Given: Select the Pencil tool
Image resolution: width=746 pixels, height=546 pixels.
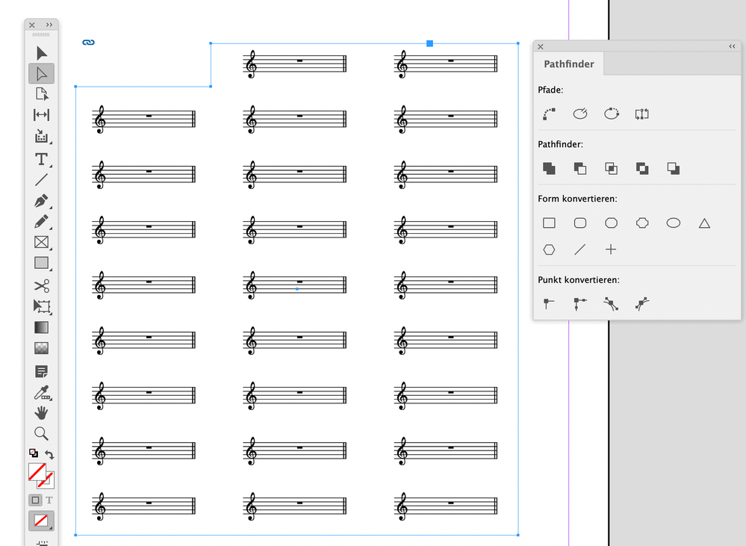Looking at the screenshot, I should 41,221.
